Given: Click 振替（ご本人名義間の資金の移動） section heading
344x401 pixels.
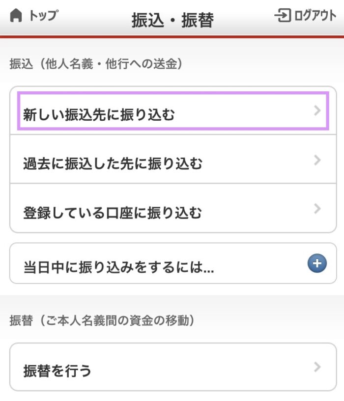Looking at the screenshot, I should [102, 321].
